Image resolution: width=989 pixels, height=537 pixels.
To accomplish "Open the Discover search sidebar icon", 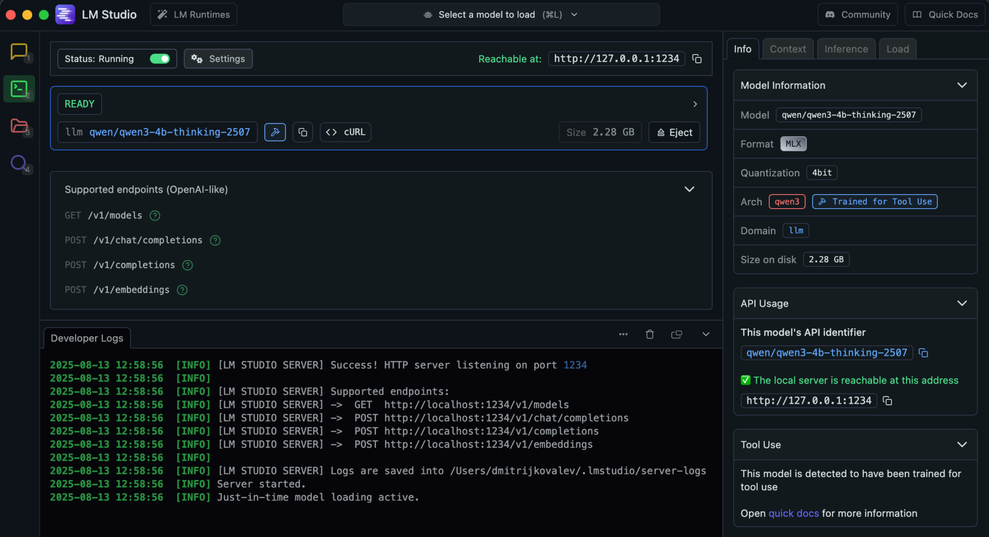I will tap(19, 163).
